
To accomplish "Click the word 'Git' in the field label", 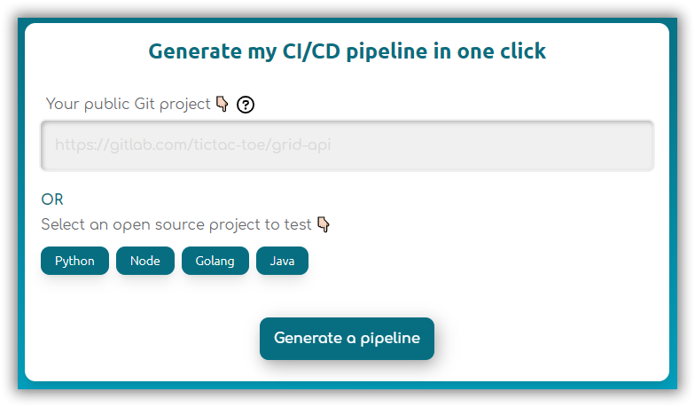I will click(144, 105).
